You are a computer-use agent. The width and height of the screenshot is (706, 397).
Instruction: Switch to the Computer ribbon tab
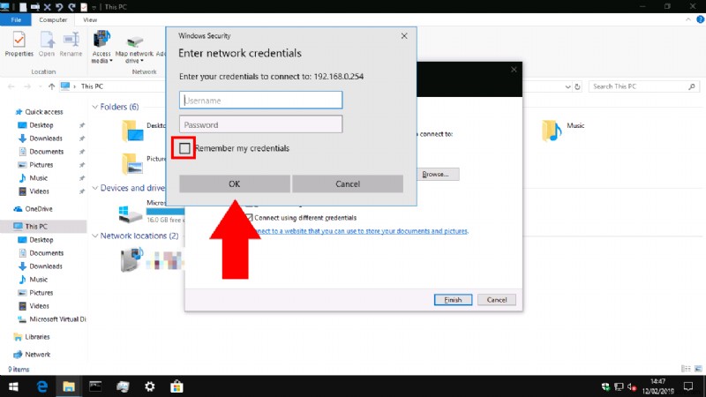tap(53, 19)
